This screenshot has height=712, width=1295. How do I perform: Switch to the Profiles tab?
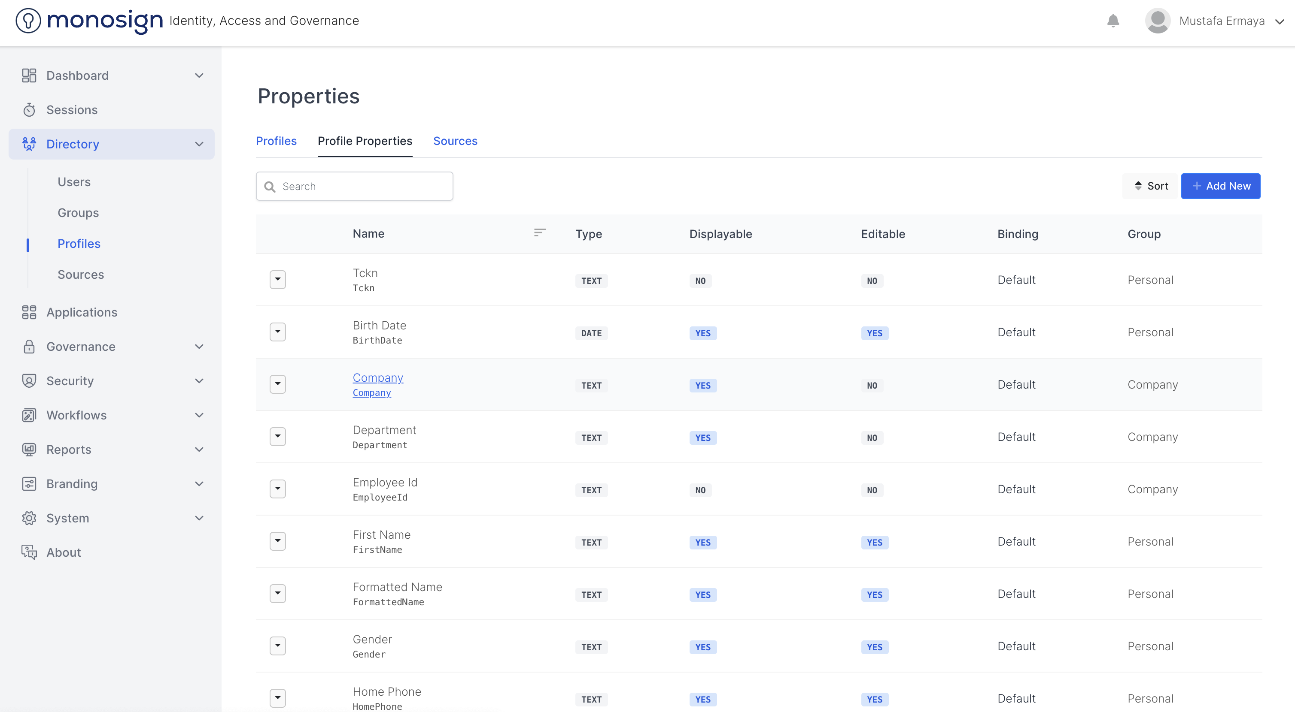tap(276, 141)
